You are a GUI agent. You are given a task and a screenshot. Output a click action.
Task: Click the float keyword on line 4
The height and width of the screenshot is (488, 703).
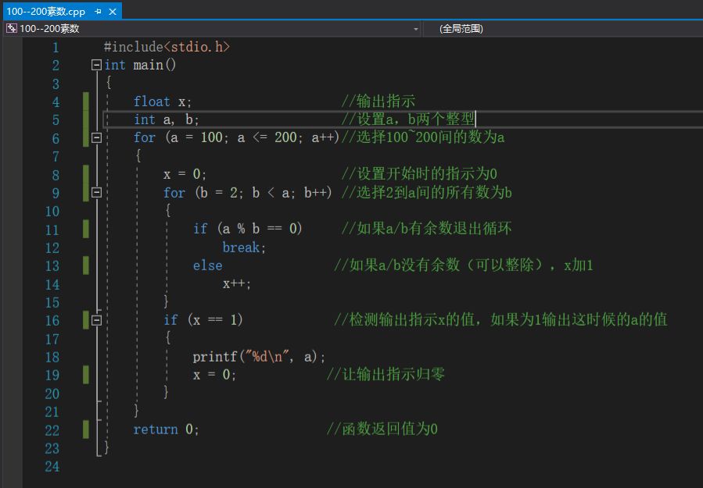[151, 102]
